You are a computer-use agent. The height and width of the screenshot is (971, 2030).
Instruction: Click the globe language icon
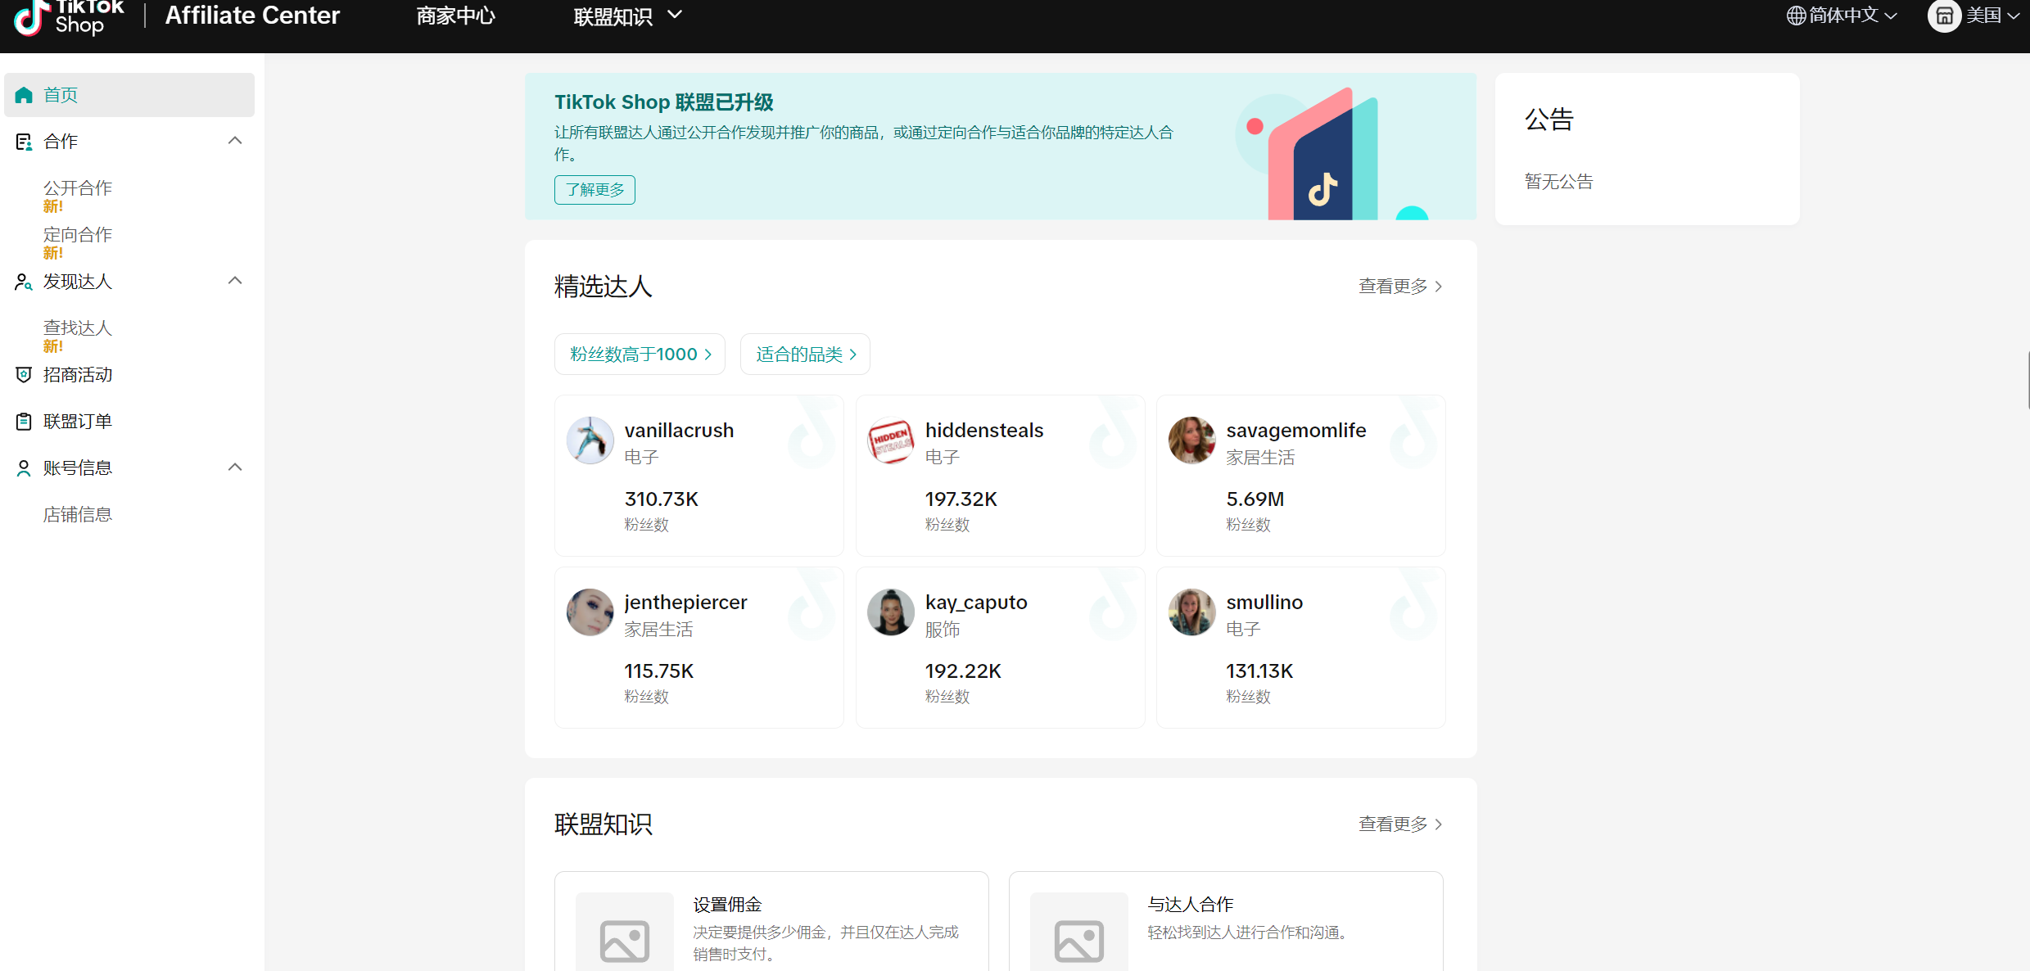tap(1796, 16)
